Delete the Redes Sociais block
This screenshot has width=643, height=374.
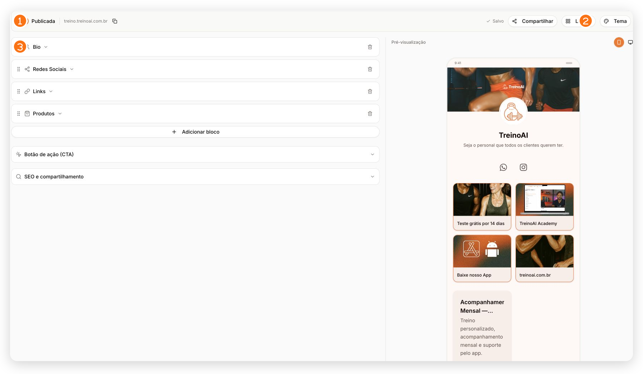[x=370, y=69]
